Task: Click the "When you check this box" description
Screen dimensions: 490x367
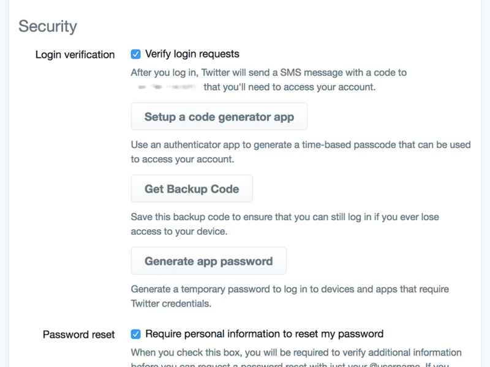Action: 296,353
